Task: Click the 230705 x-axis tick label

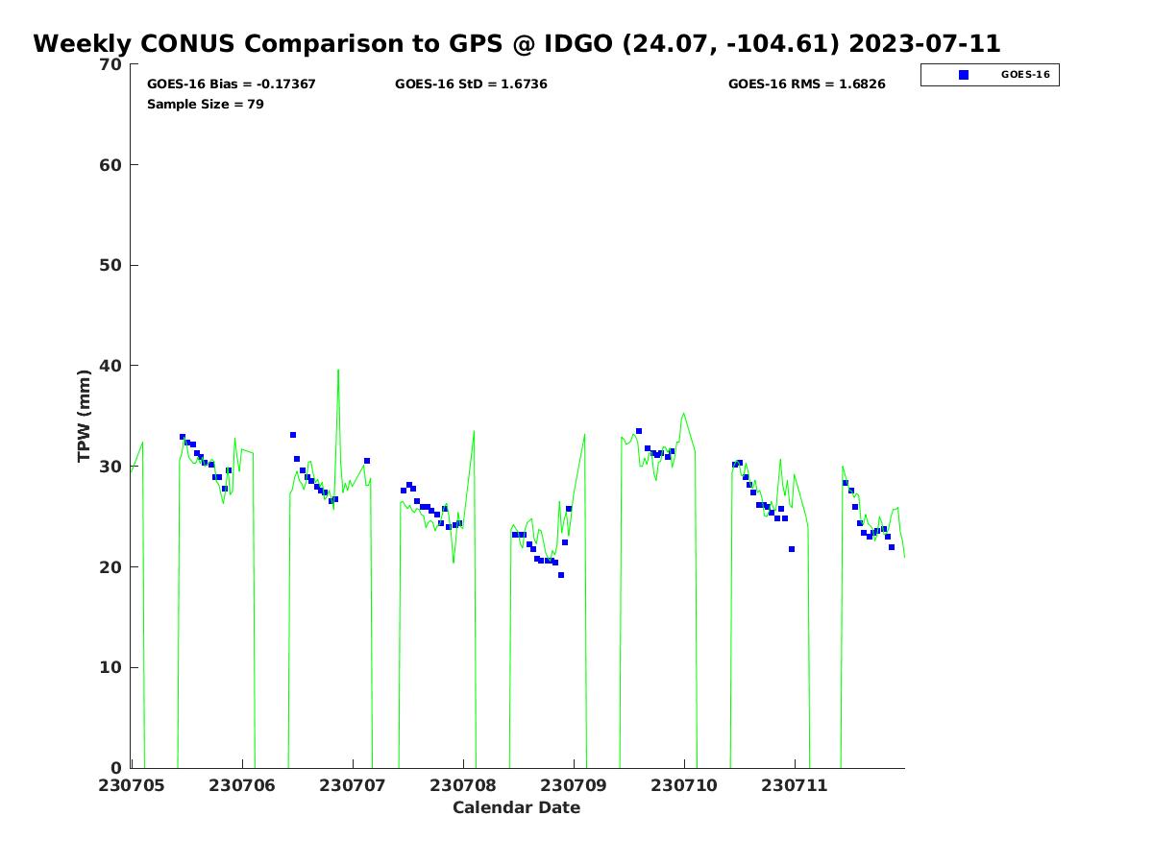Action: pos(132,785)
